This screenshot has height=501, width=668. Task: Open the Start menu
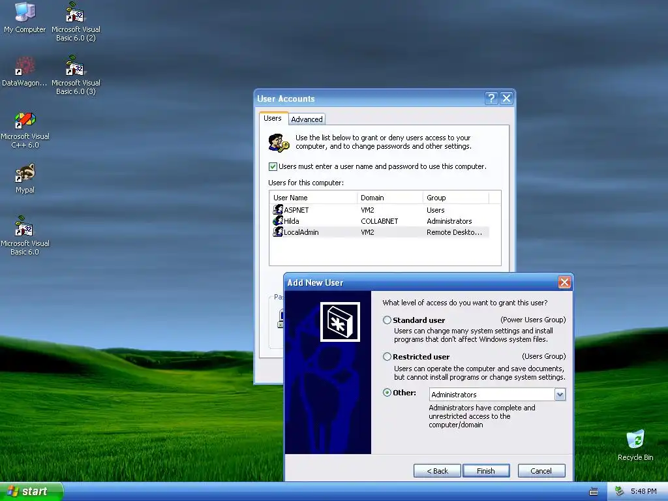tap(31, 492)
